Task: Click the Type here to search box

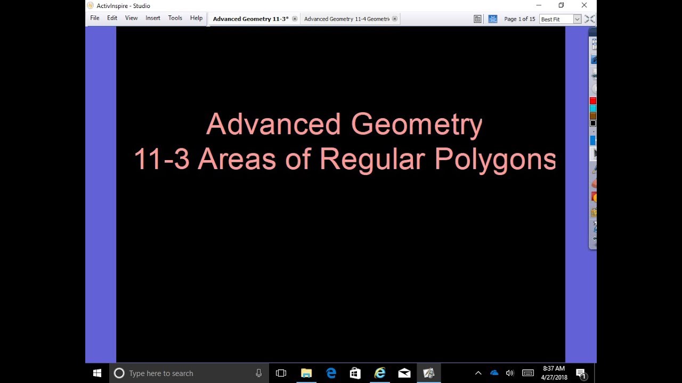Action: click(x=189, y=373)
